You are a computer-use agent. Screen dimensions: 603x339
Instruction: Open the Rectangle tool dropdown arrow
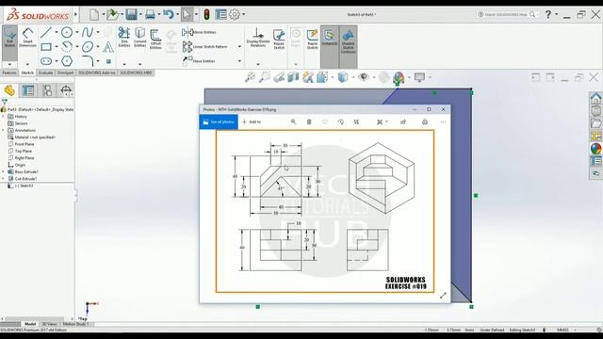pos(57,47)
